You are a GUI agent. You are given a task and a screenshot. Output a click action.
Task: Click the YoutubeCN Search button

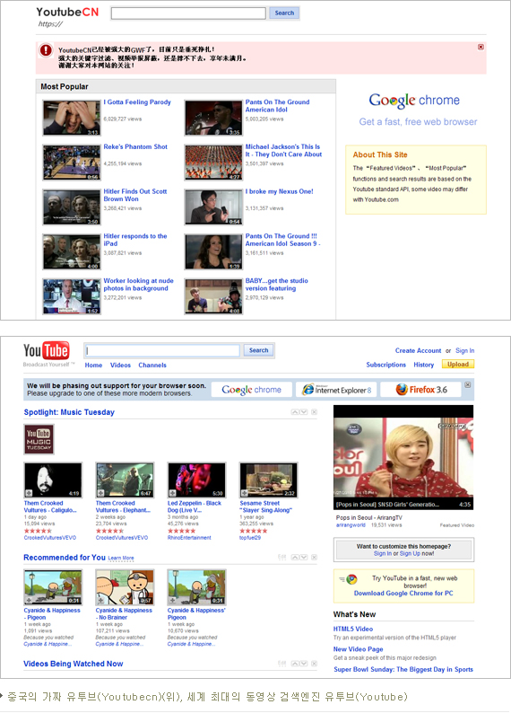(284, 13)
